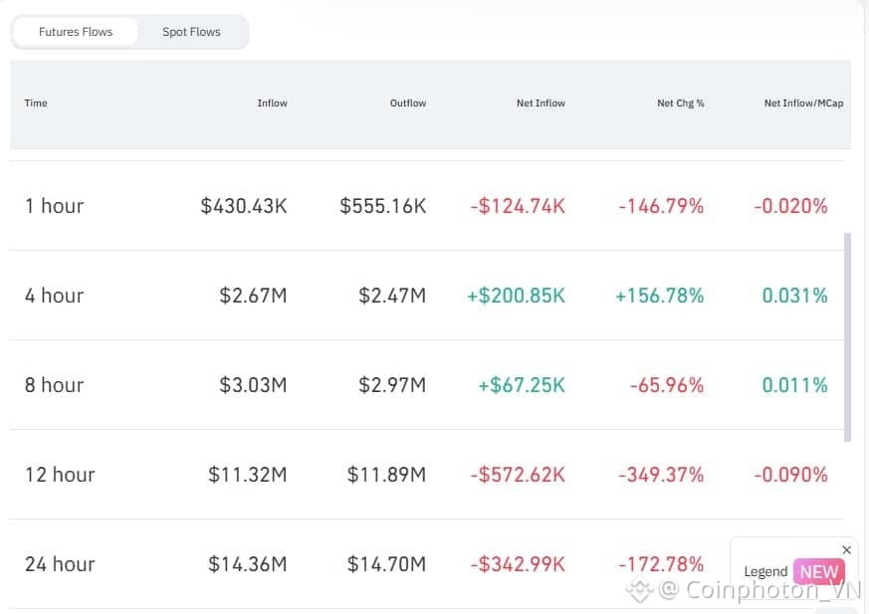Click the -$124.74K net inflow value

tap(517, 205)
